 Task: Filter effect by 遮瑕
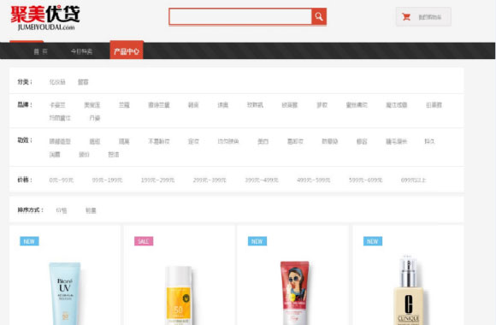coord(95,141)
